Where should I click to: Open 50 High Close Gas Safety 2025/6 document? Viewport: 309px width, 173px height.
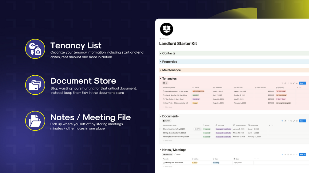tap(174, 133)
